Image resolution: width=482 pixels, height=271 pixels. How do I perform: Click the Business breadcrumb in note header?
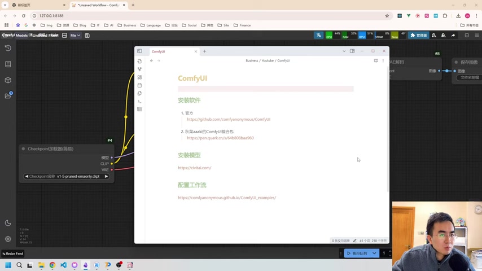coord(252,60)
